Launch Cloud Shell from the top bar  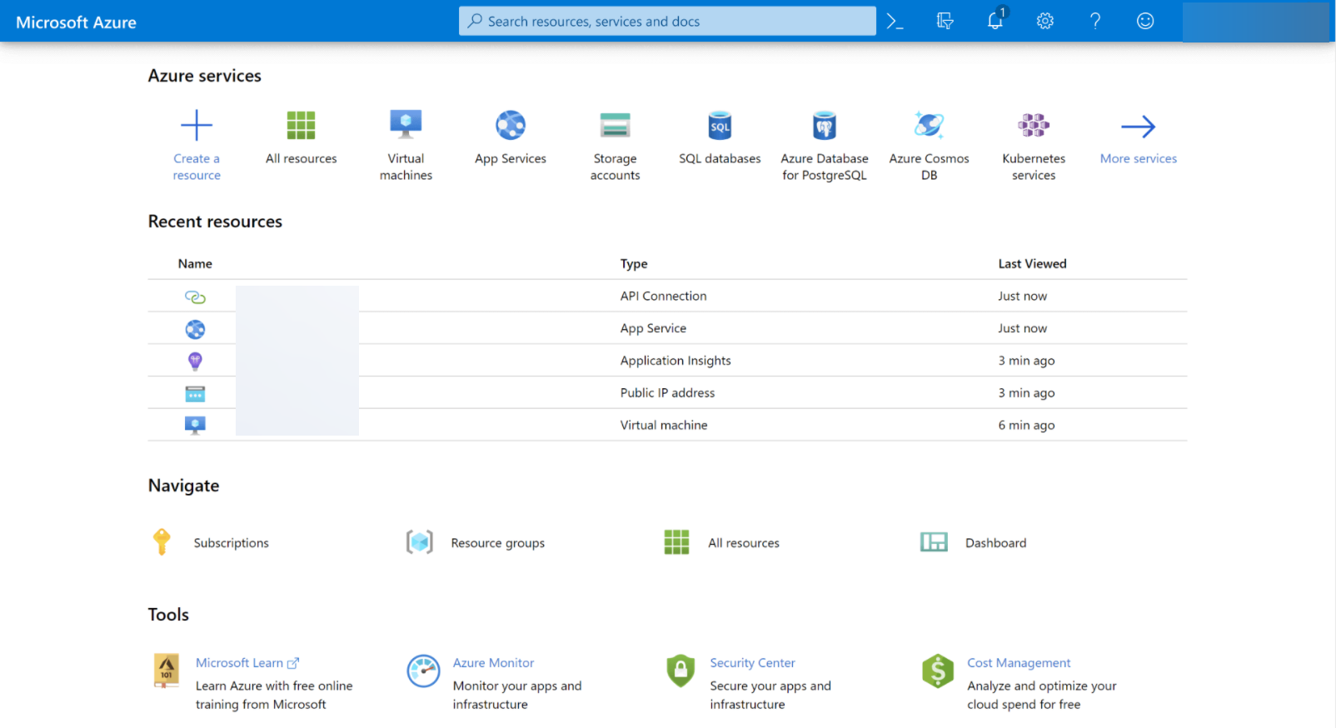click(x=895, y=22)
